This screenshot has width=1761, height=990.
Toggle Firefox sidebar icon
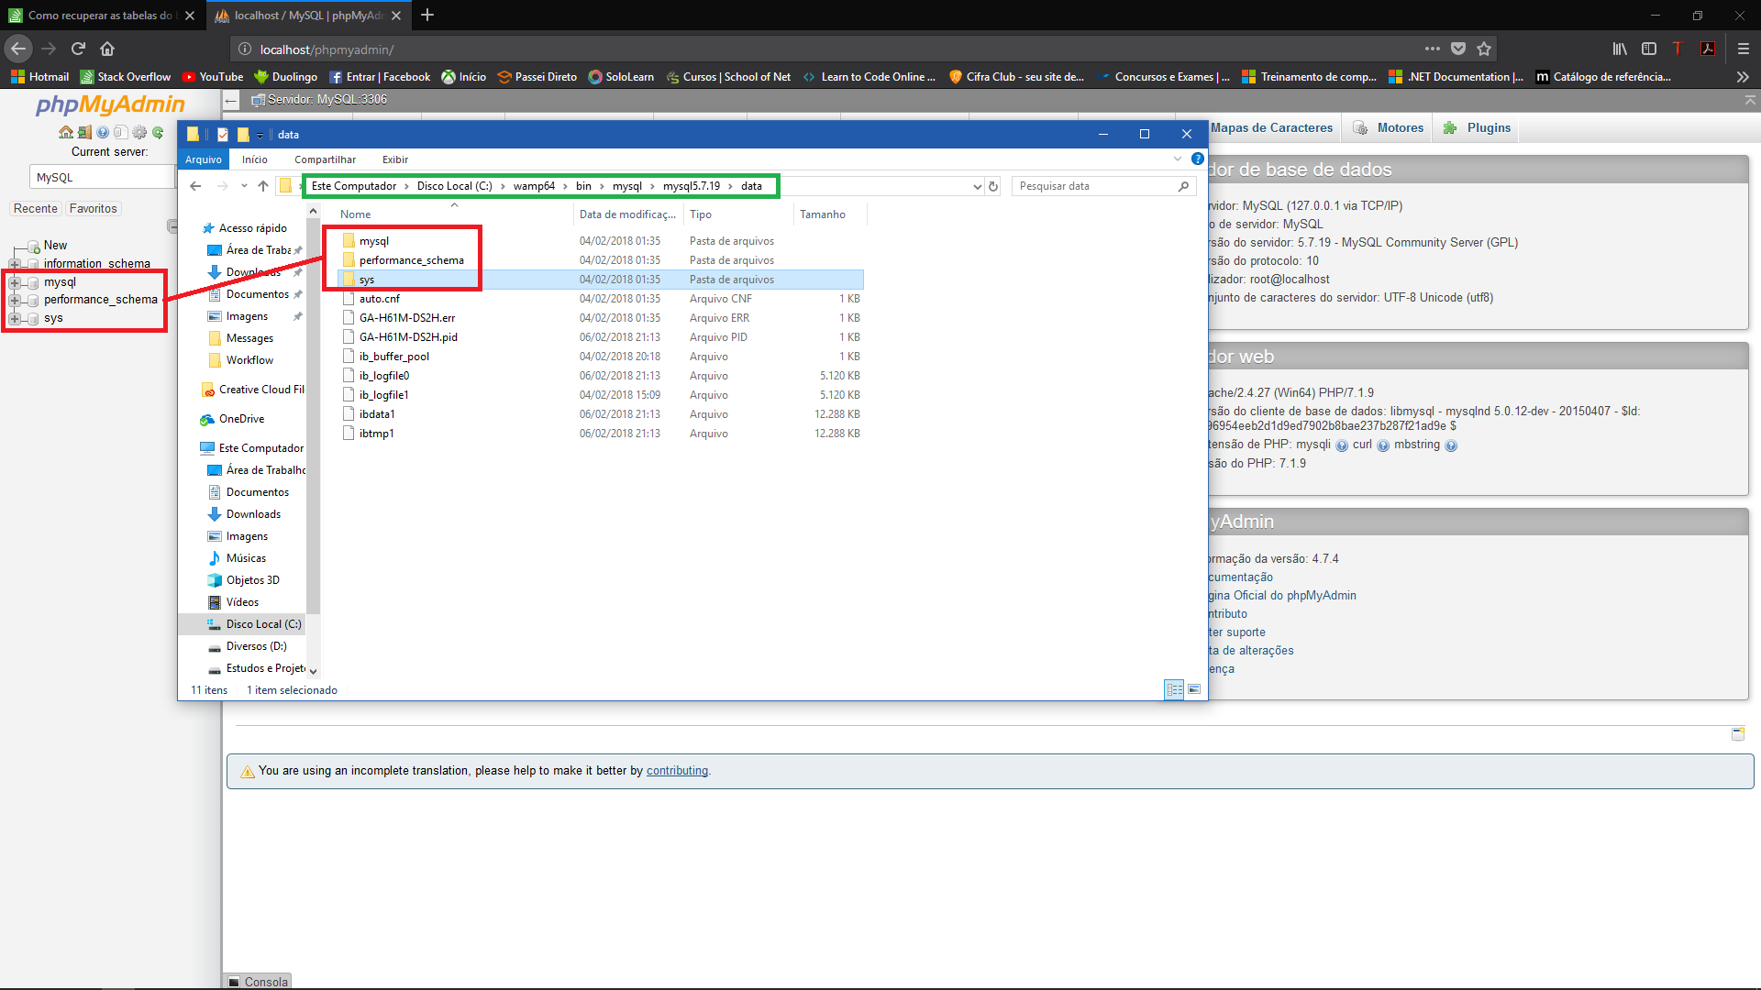coord(1649,49)
